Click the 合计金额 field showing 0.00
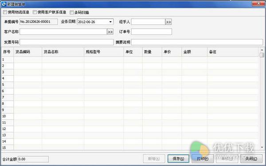This screenshot has width=266, height=166. click(33, 159)
